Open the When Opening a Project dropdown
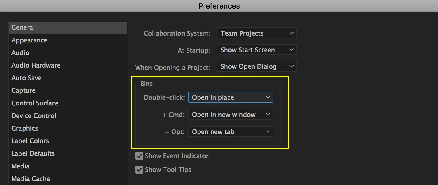Viewport: 438px width, 185px height. tap(257, 66)
